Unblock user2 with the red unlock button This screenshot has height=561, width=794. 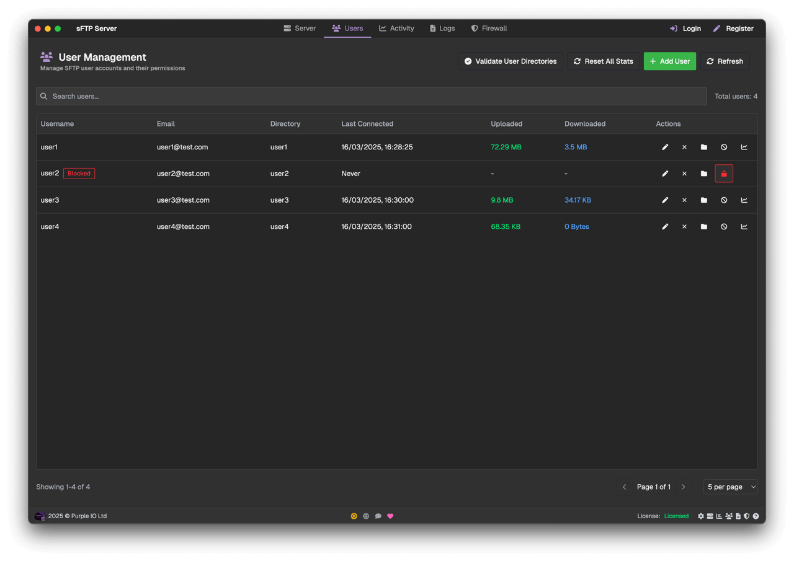[x=724, y=174]
